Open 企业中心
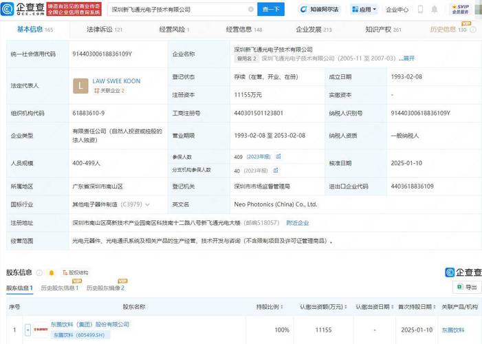This screenshot has width=482, height=344. 397,10
